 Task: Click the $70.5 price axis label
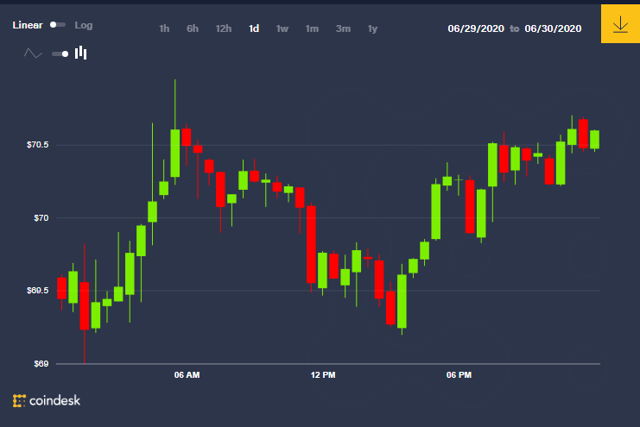[37, 145]
